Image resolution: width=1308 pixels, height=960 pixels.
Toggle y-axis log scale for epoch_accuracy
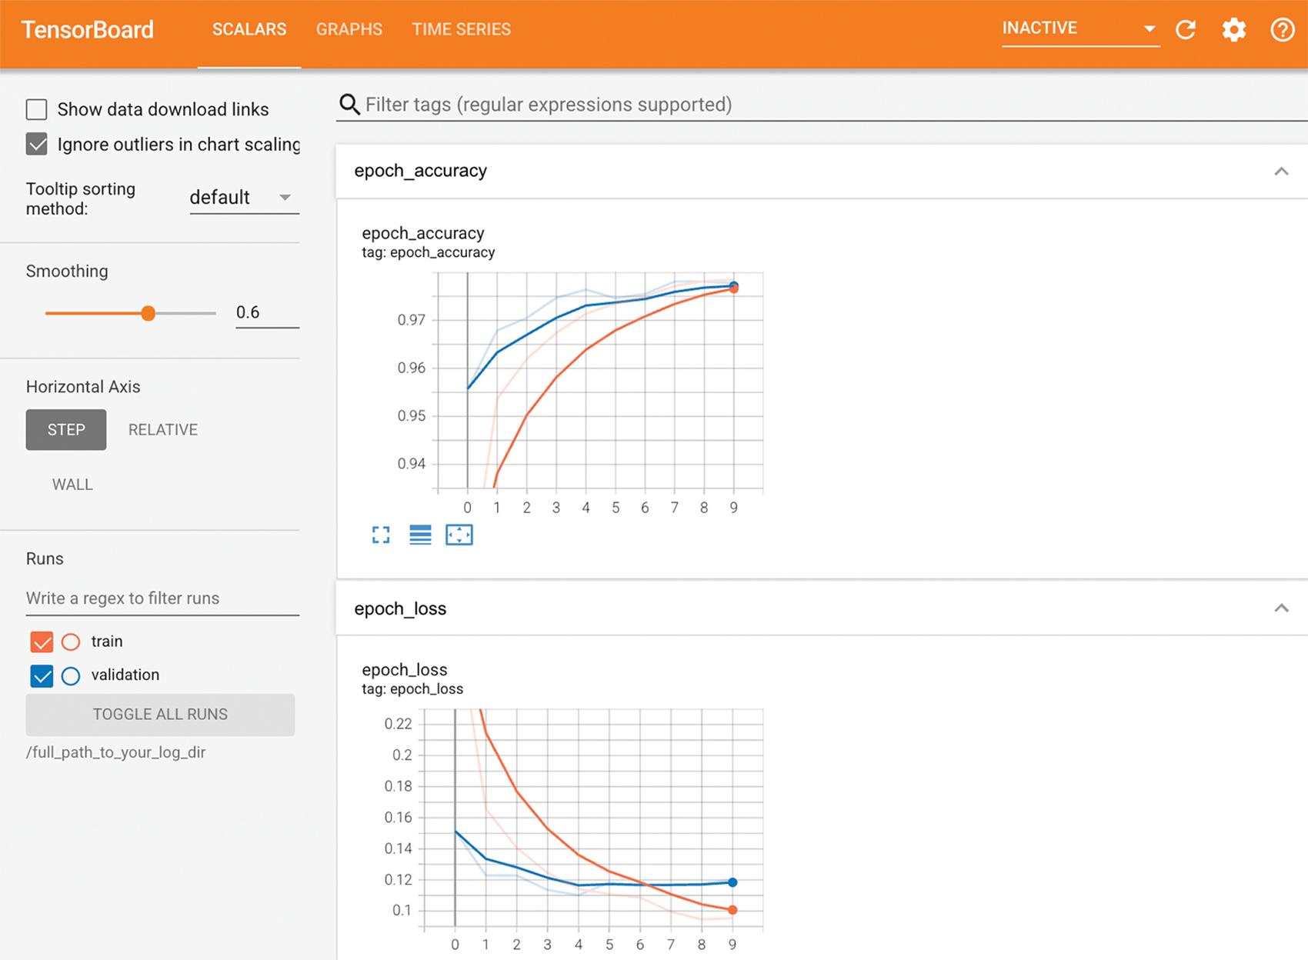[420, 535]
